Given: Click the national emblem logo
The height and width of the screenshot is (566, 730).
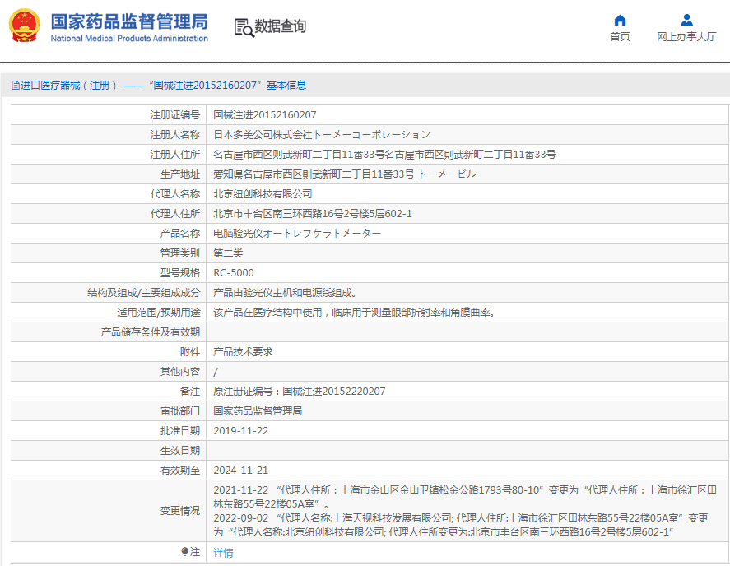Looking at the screenshot, I should click(25, 26).
